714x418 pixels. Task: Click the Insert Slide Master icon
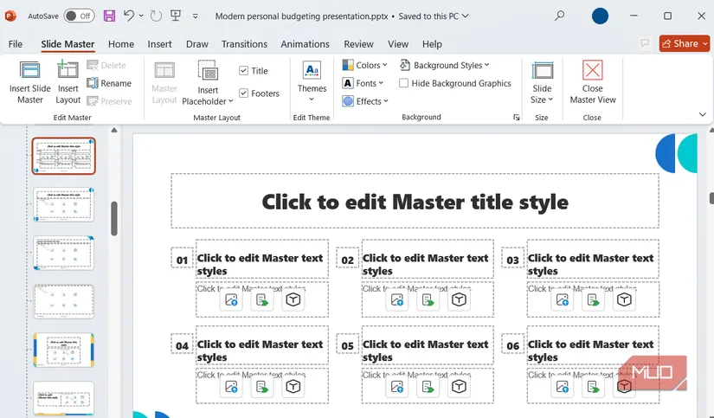[30, 72]
